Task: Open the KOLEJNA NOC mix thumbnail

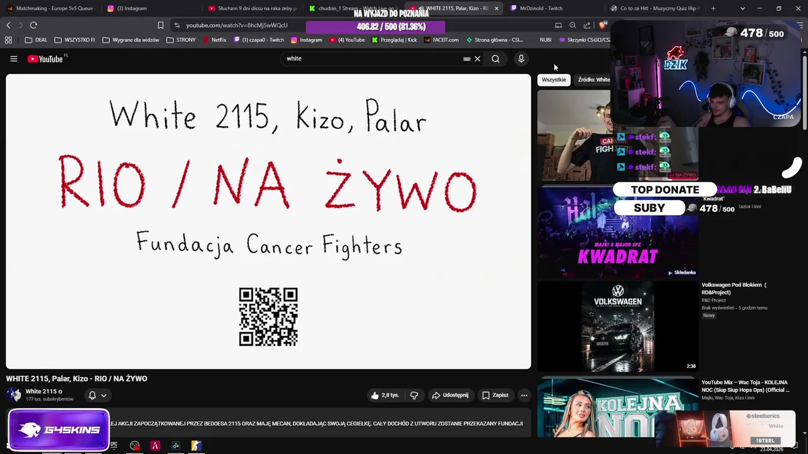Action: tap(617, 407)
